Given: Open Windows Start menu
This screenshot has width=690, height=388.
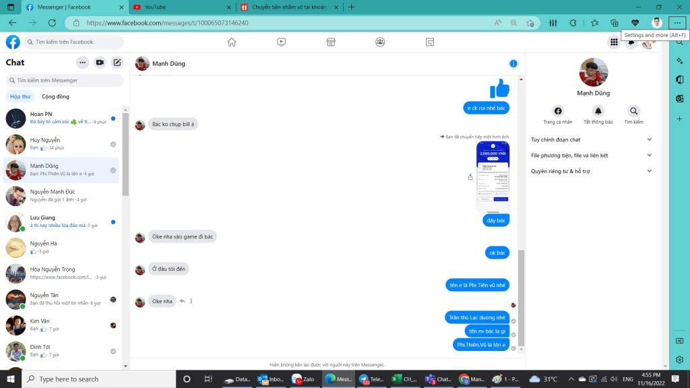Looking at the screenshot, I should pyautogui.click(x=11, y=379).
